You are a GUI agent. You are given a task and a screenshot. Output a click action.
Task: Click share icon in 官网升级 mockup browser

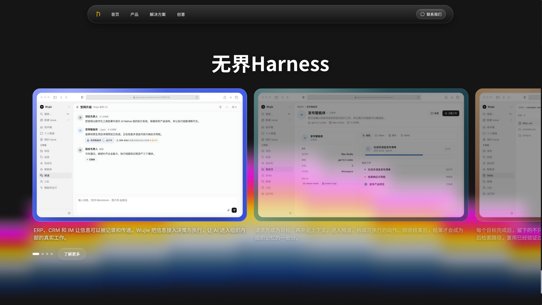(225, 97)
